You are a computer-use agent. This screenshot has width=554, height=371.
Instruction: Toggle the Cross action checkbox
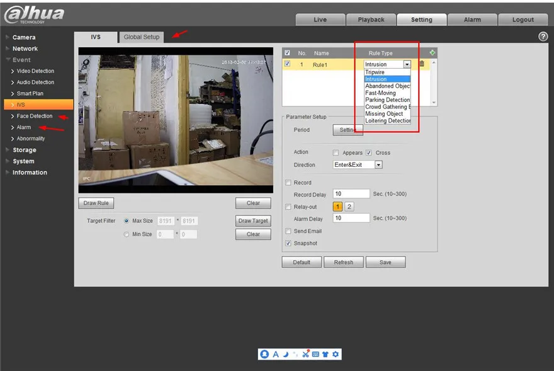pyautogui.click(x=368, y=153)
